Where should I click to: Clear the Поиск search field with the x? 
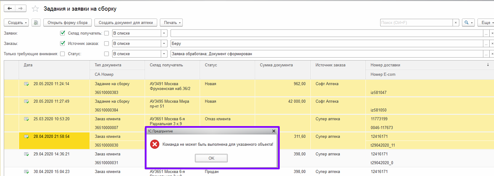(456, 23)
